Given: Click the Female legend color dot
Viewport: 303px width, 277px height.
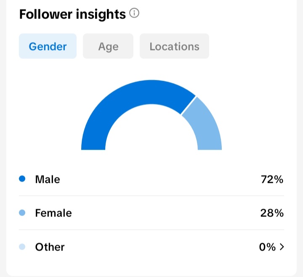Looking at the screenshot, I should (22, 213).
